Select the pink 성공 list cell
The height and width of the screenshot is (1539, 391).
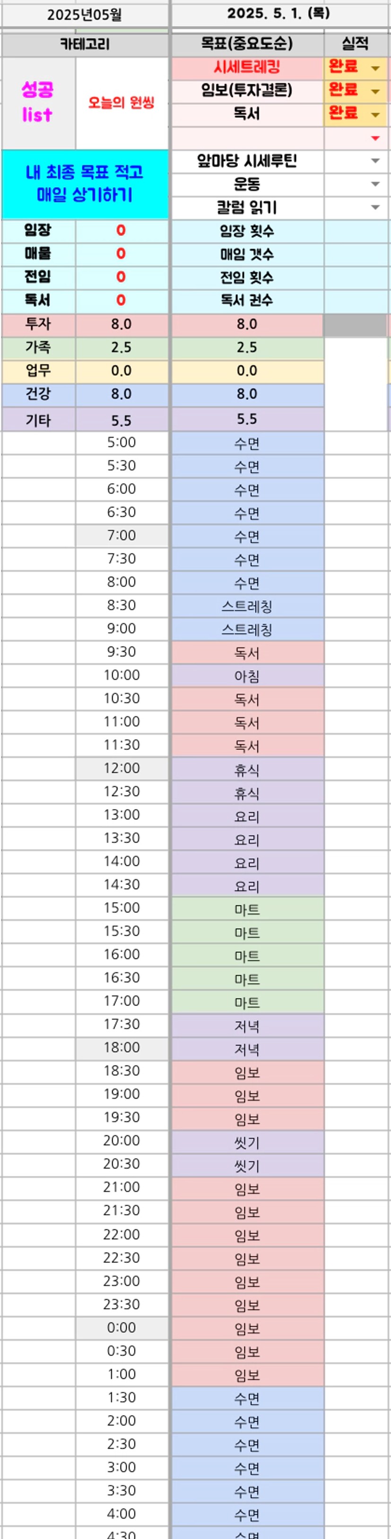[38, 103]
